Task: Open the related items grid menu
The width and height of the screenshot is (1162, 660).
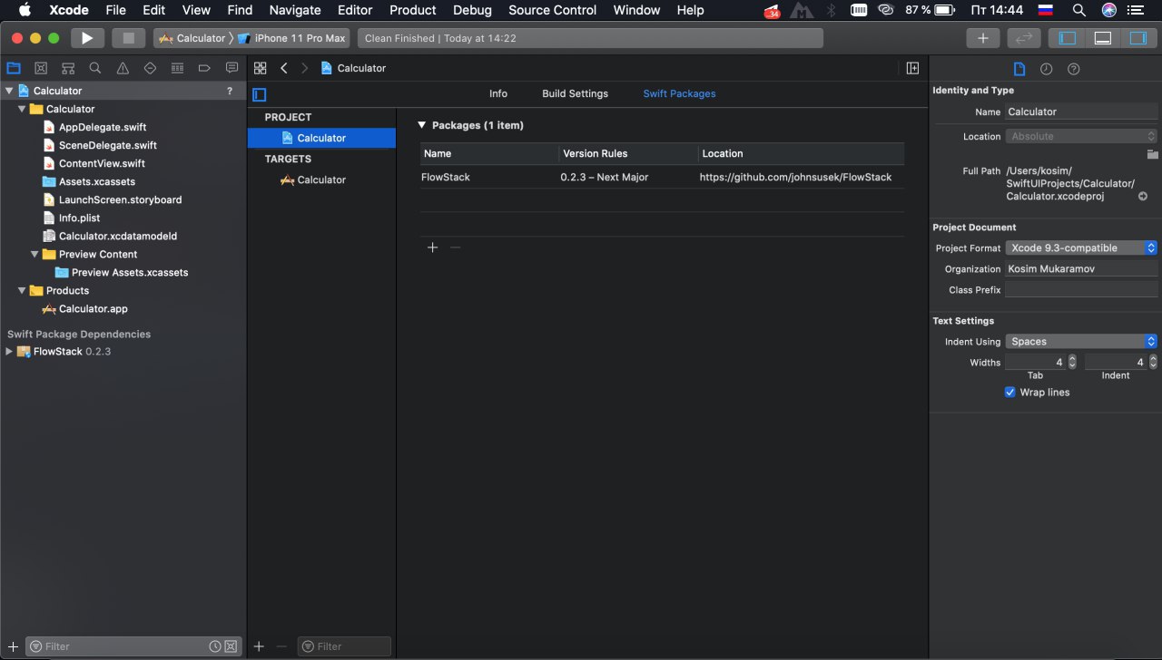Action: [x=261, y=68]
